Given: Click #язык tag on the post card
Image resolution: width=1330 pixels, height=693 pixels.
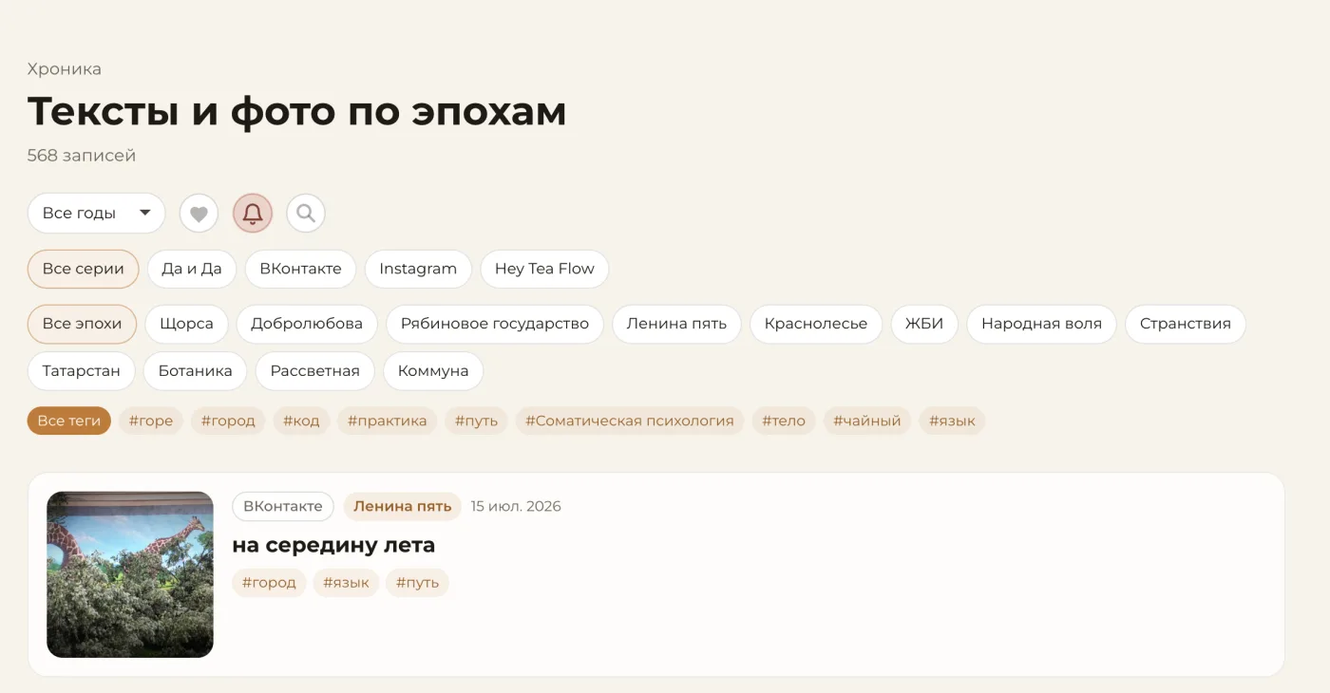Looking at the screenshot, I should pyautogui.click(x=346, y=583).
